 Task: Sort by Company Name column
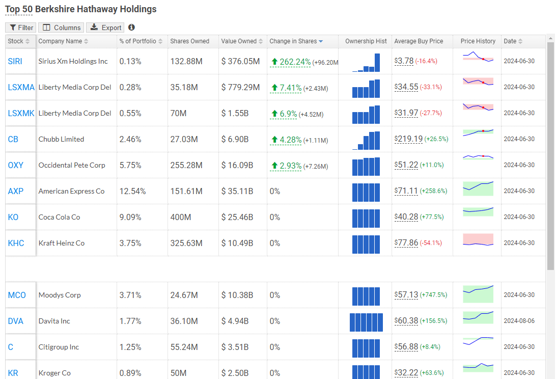click(x=64, y=41)
